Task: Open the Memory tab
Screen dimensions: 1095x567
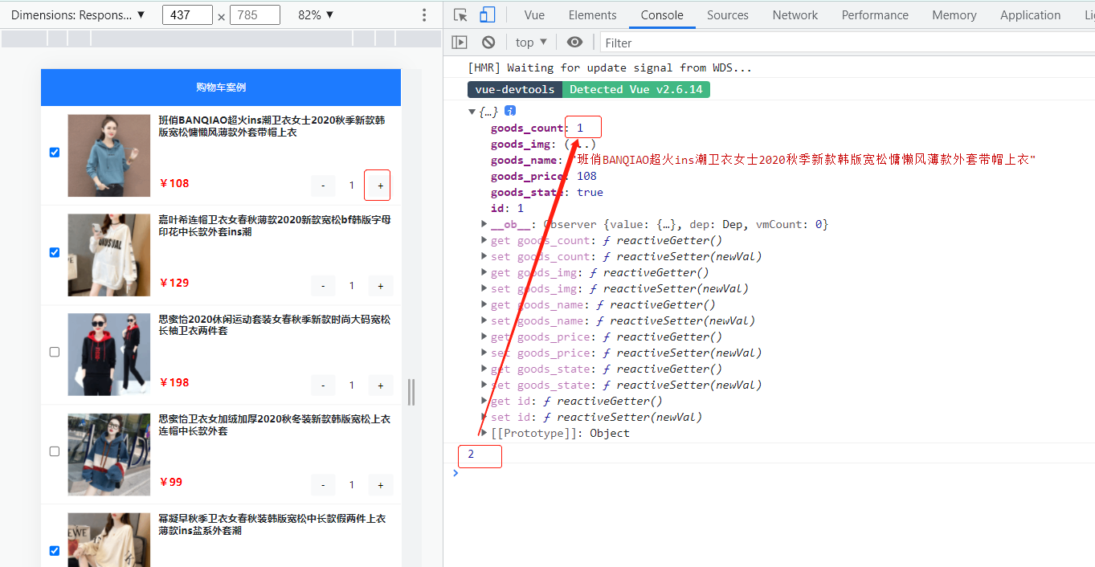Action: point(954,15)
